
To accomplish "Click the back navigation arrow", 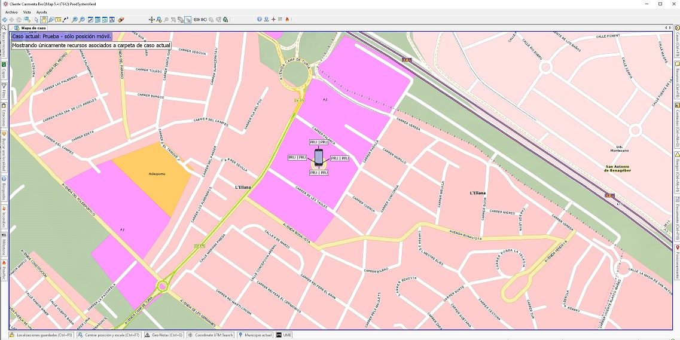I will [5, 20].
